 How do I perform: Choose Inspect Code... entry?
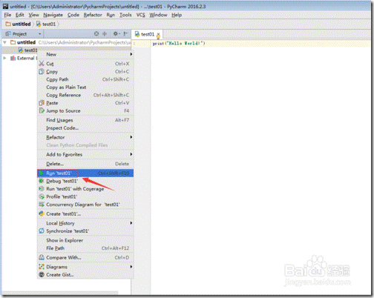click(x=85, y=128)
